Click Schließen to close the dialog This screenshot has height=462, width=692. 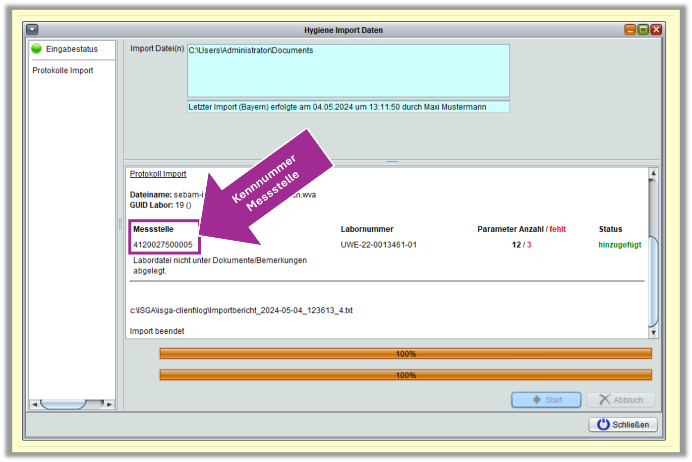click(623, 424)
